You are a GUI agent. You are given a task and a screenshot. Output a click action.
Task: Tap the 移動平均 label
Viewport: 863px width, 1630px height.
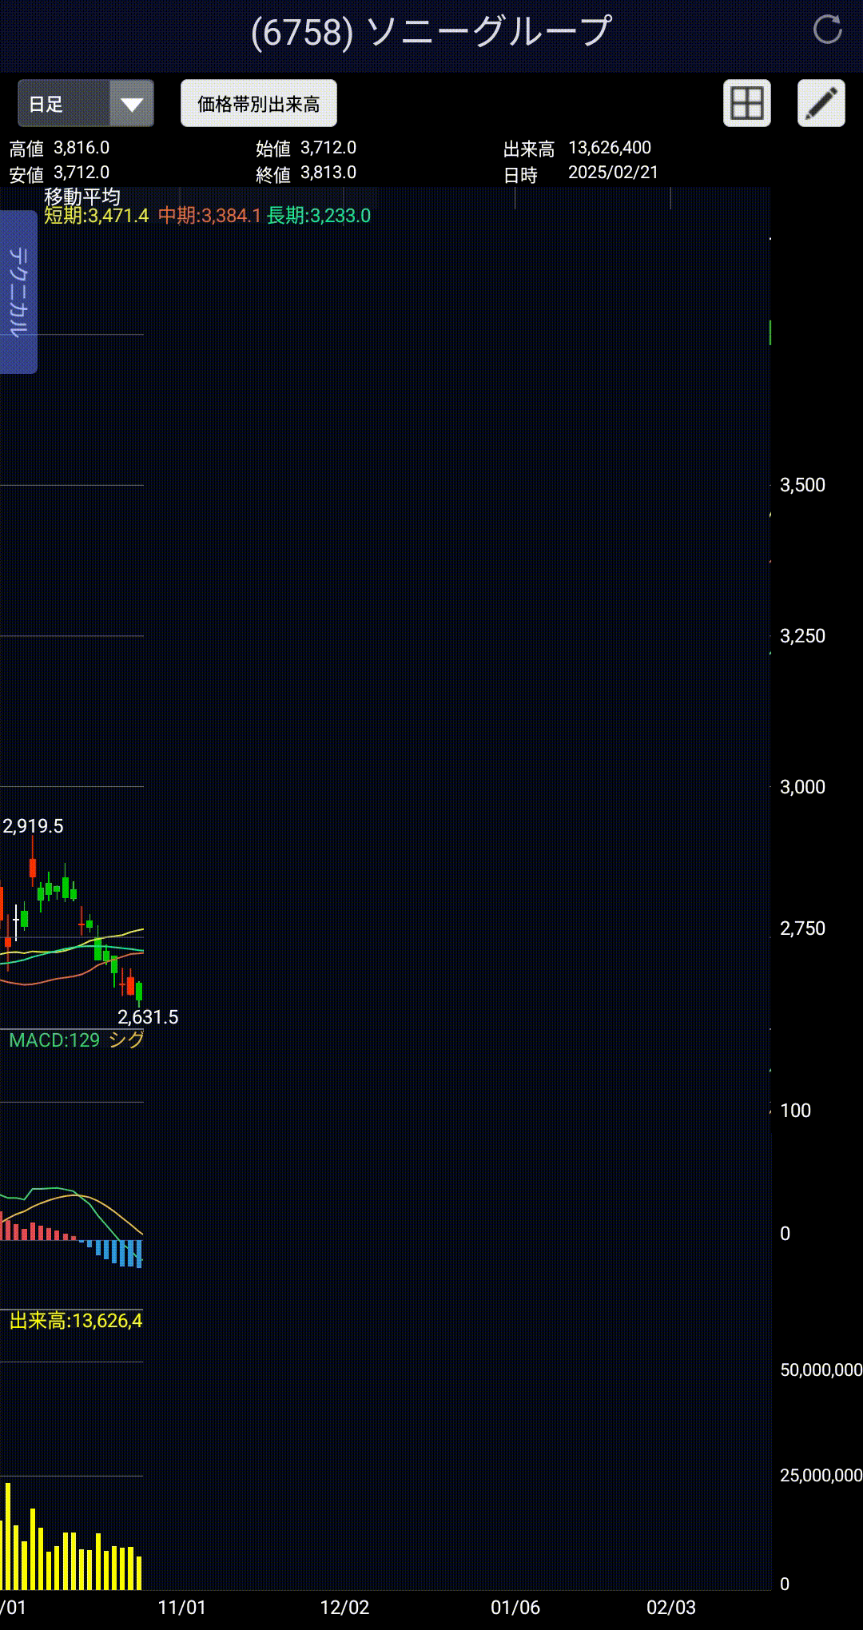82,197
